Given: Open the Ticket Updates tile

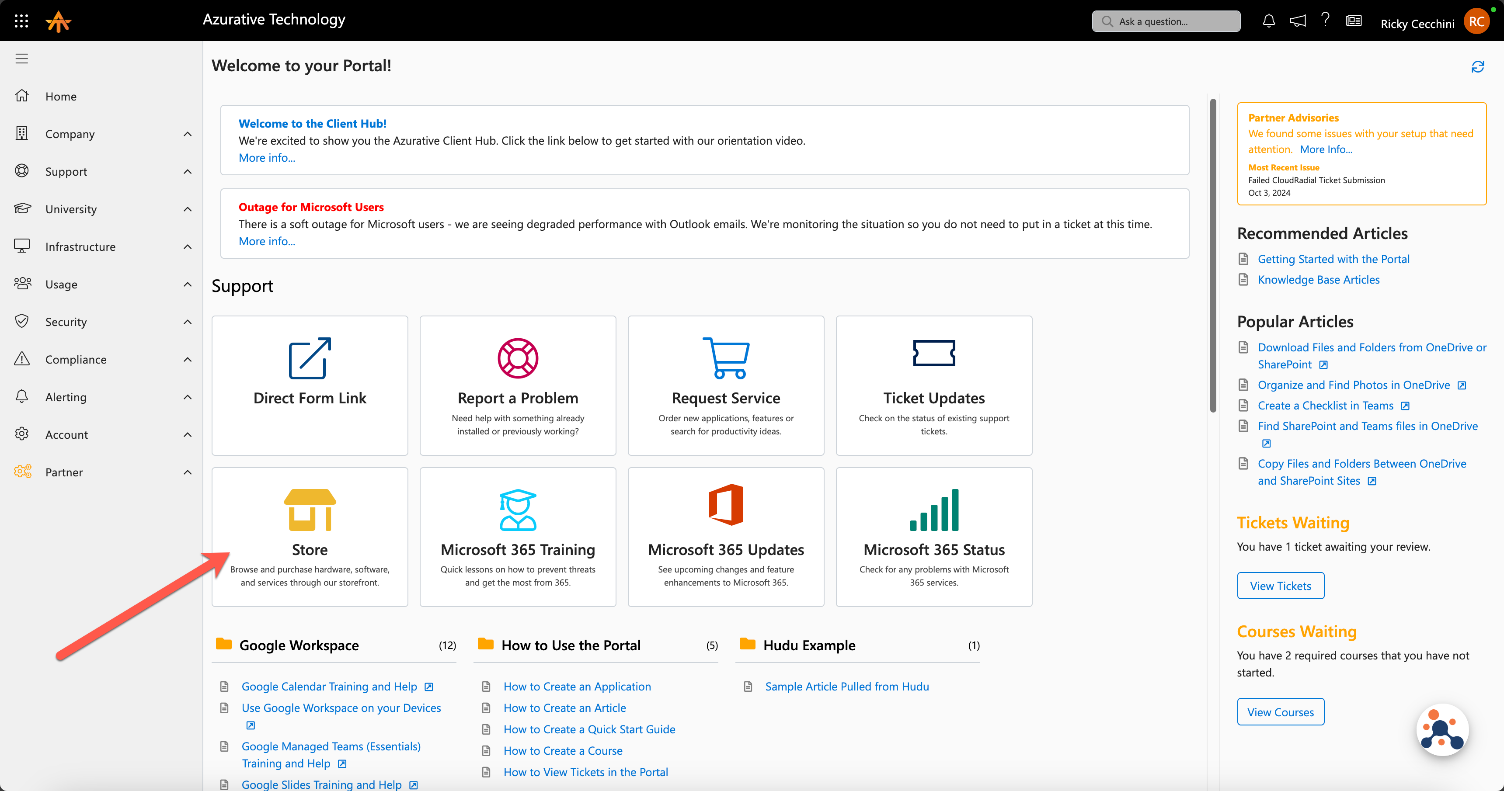Looking at the screenshot, I should [933, 385].
